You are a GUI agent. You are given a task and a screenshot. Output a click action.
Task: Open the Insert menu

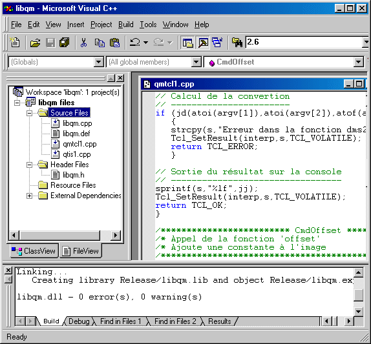coord(76,25)
